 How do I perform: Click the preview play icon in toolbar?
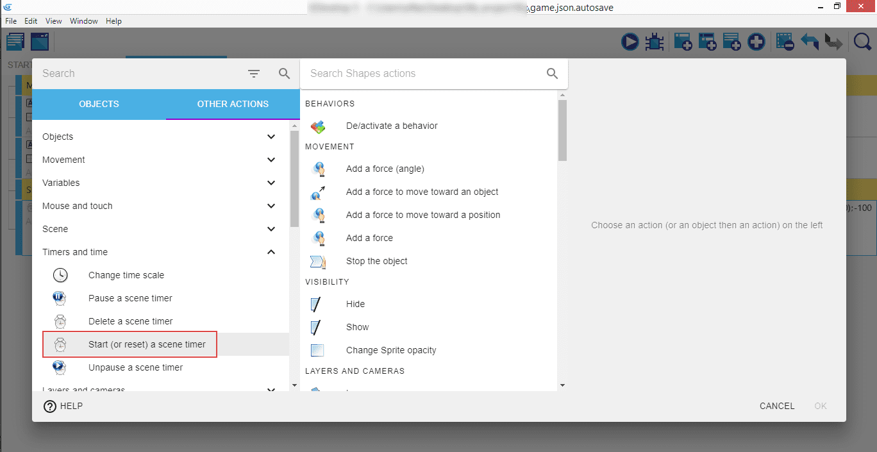(630, 42)
